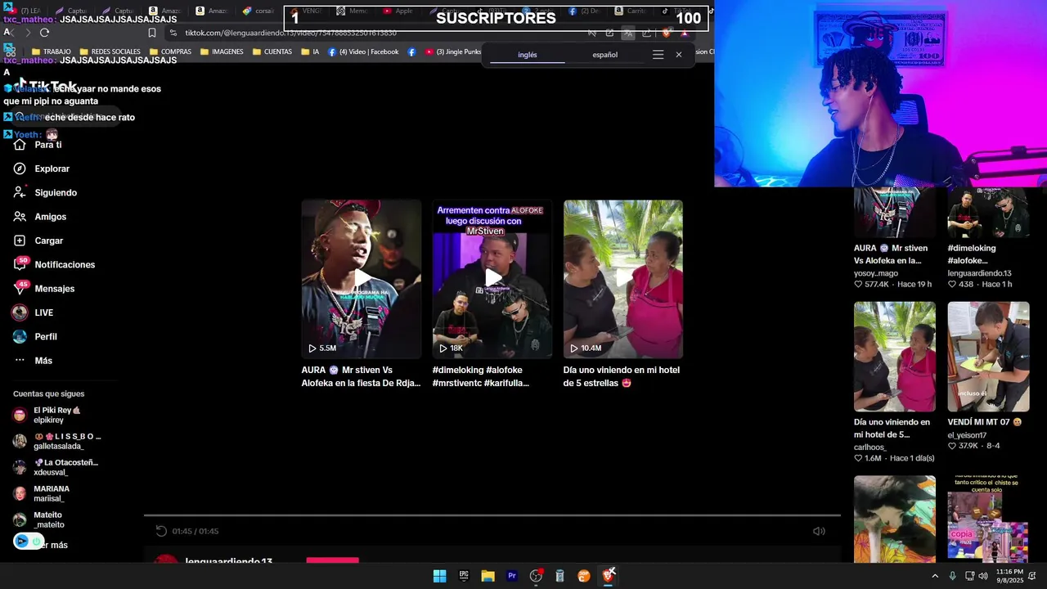The width and height of the screenshot is (1047, 589).
Task: Click the taskbar microphone icon
Action: point(952,576)
